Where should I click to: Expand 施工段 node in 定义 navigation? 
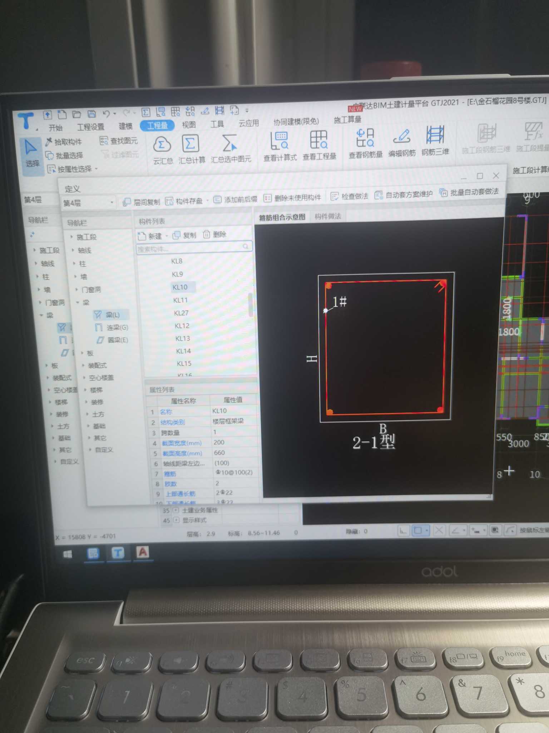[x=71, y=237]
